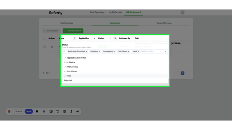The width and height of the screenshot is (232, 130).
Task: Switch to the Job Openings sub-tab
Action: (x=66, y=23)
